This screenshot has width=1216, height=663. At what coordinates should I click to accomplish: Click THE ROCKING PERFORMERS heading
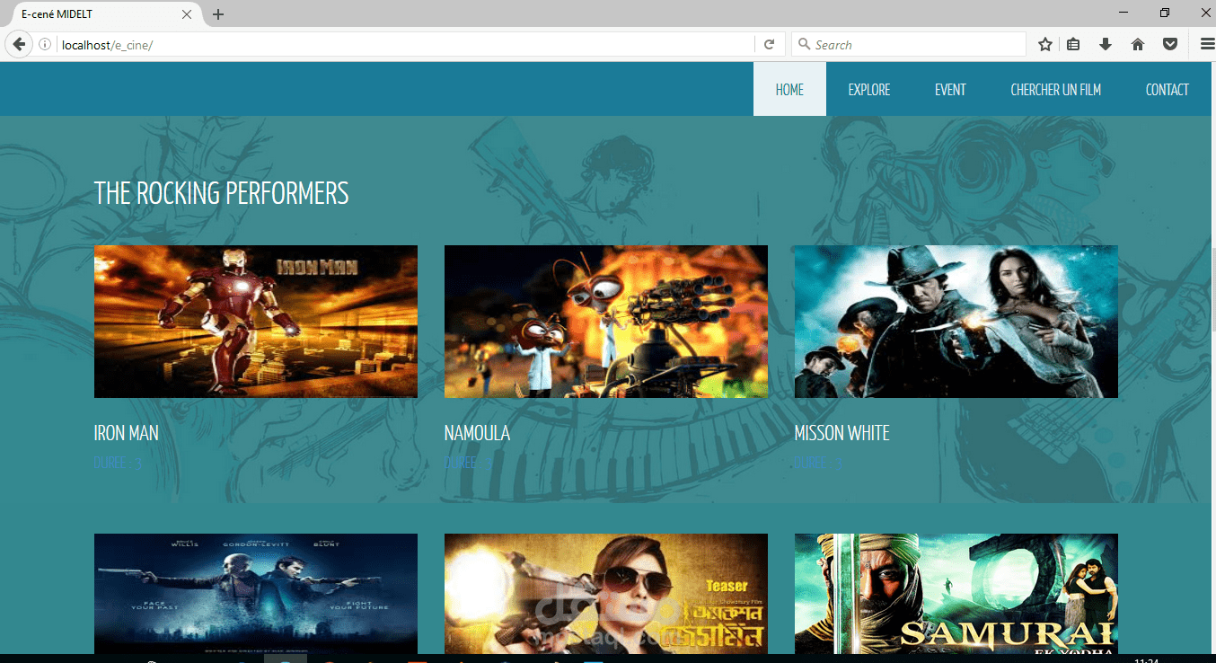(222, 193)
